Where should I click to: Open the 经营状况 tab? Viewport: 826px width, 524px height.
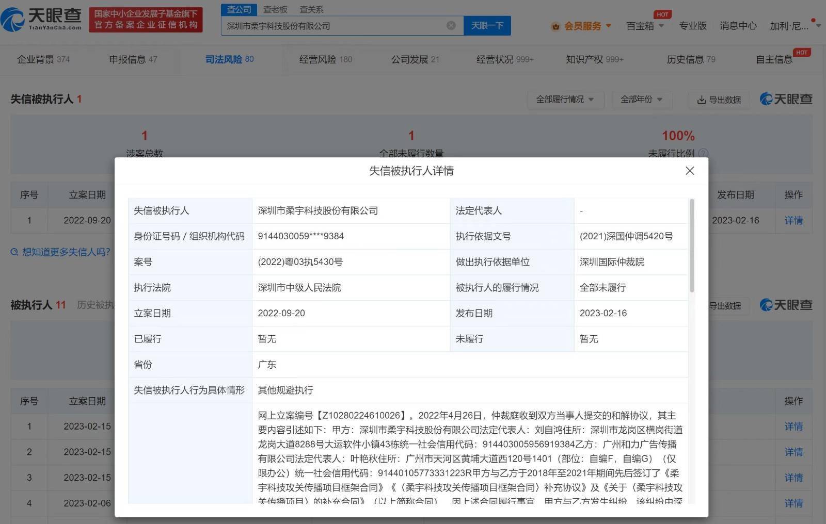tap(505, 59)
